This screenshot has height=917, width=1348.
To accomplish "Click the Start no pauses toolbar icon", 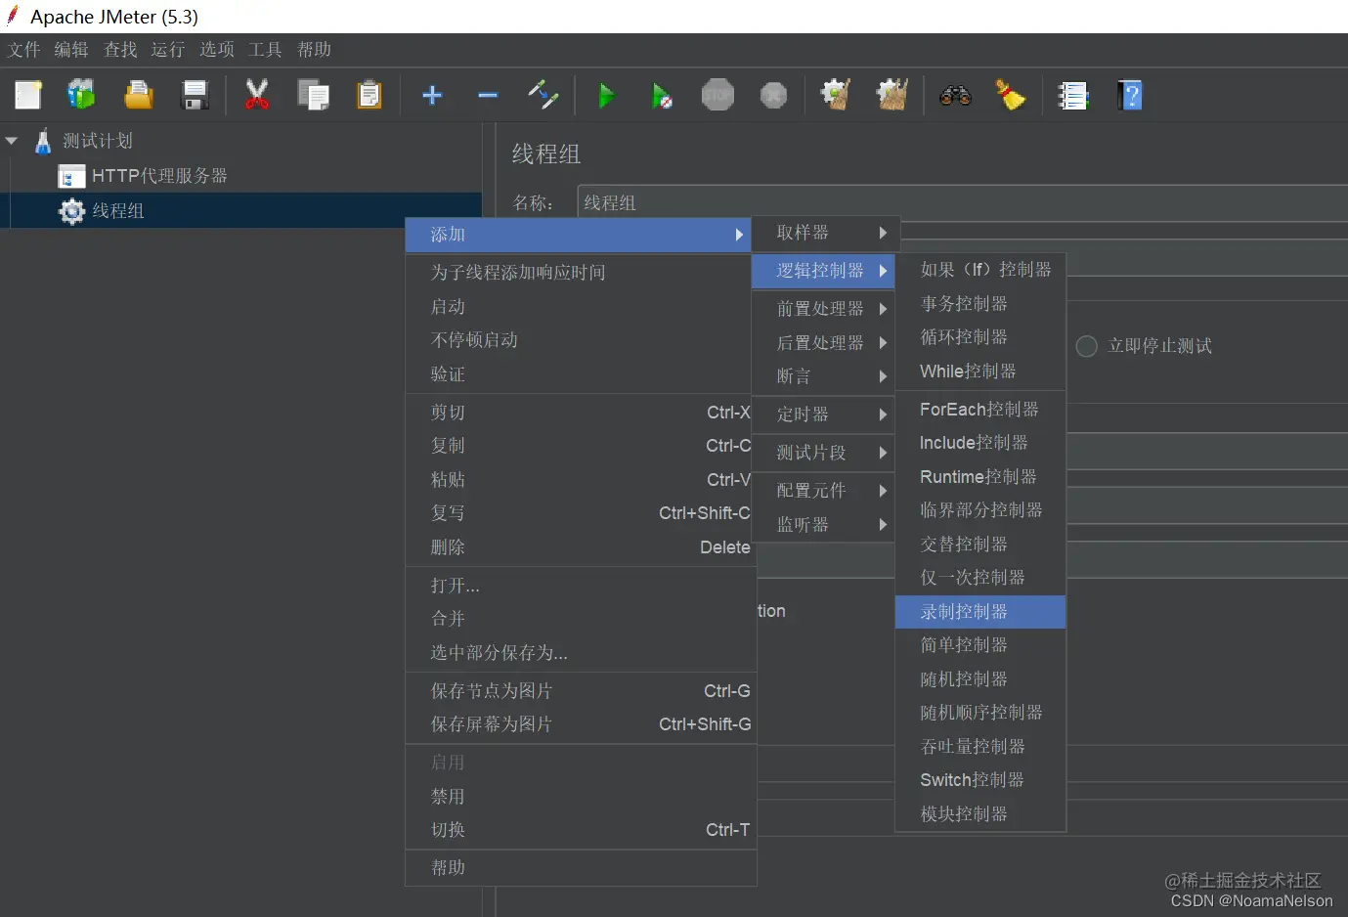I will 663,95.
